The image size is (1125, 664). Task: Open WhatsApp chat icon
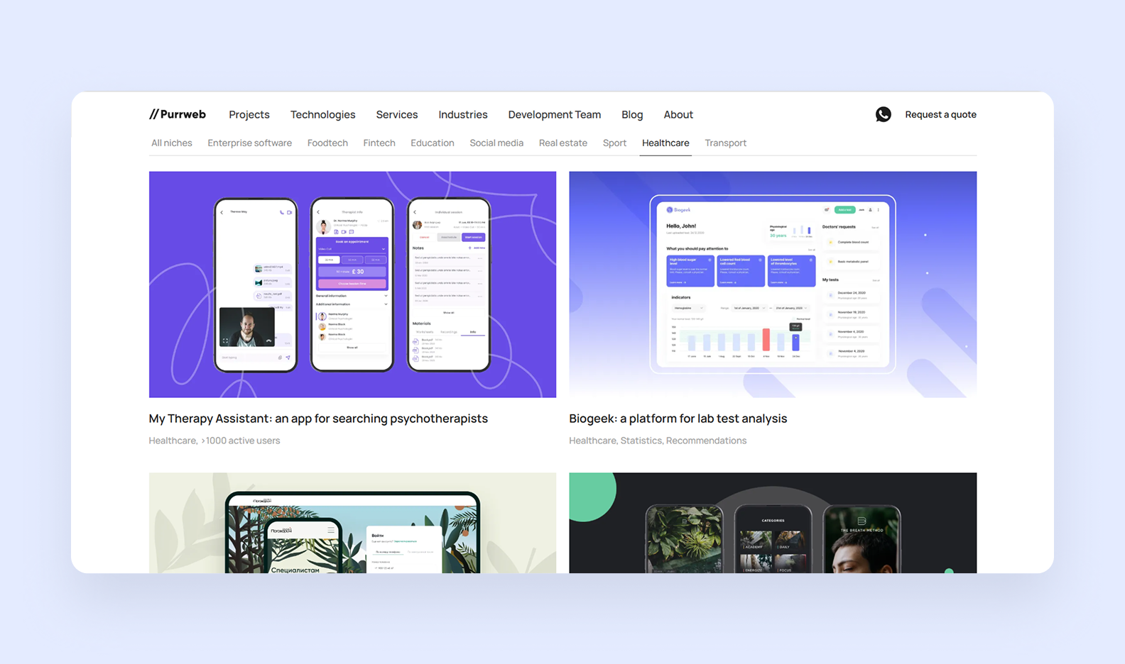(883, 114)
